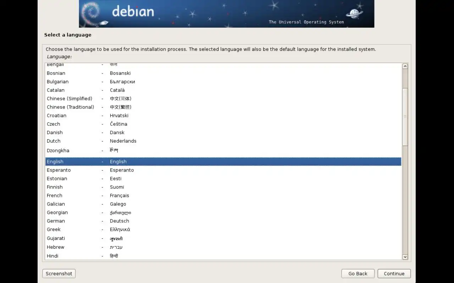Select Bosnian language row
Image resolution: width=454 pixels, height=283 pixels.
pyautogui.click(x=223, y=73)
